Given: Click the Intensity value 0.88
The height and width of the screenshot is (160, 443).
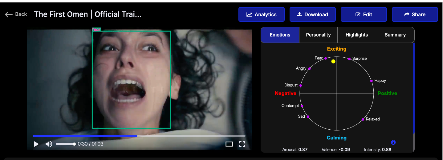Looking at the screenshot, I should [387, 150].
